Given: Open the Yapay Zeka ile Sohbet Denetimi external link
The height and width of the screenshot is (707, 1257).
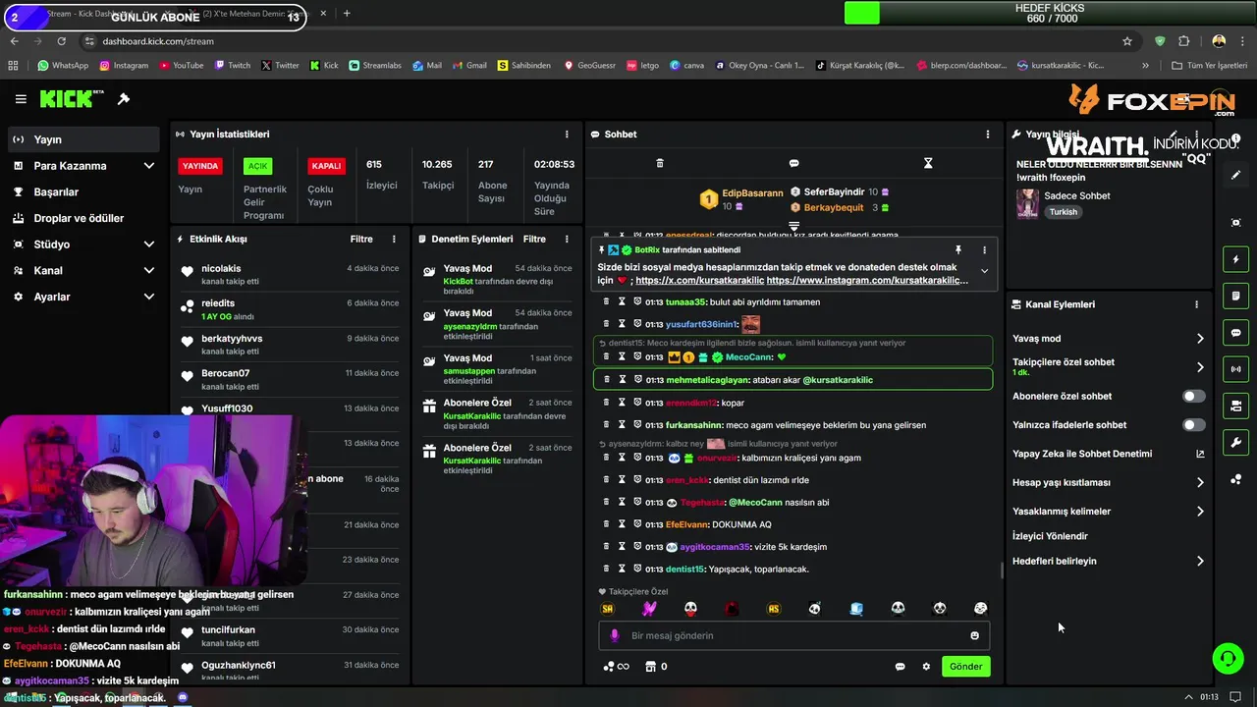Looking at the screenshot, I should pyautogui.click(x=1199, y=454).
